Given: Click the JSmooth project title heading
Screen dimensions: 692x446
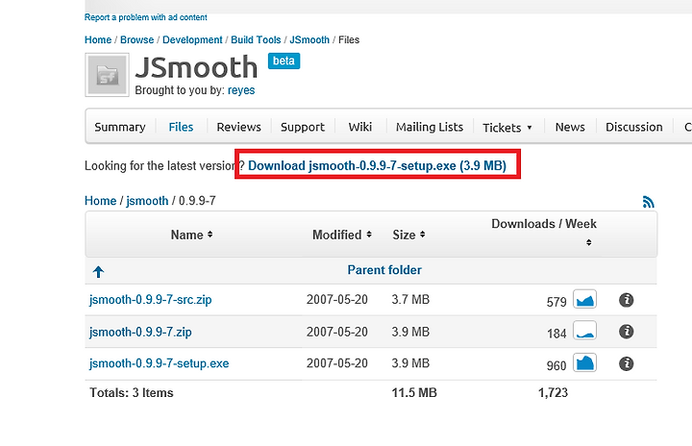Looking at the screenshot, I should (x=196, y=67).
